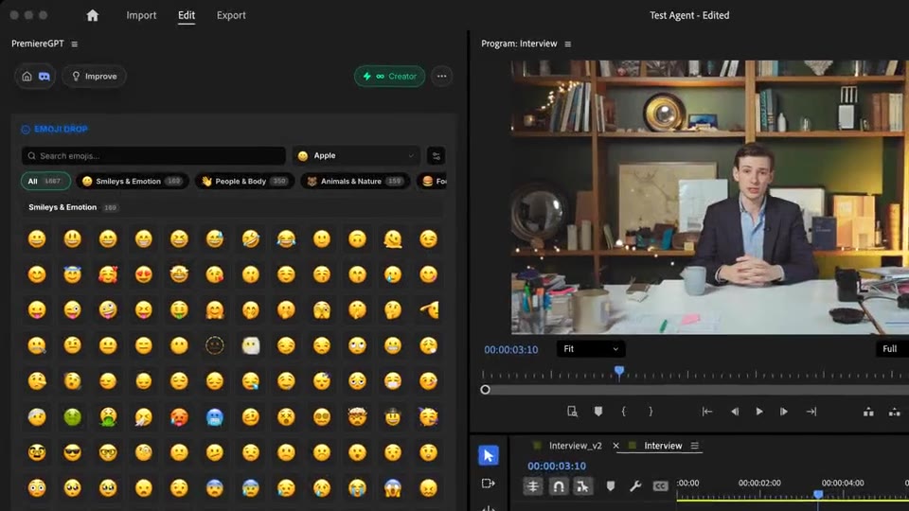The height and width of the screenshot is (511, 909).
Task: Click the timeline timecode 00:00:03:10
Action: 557,466
